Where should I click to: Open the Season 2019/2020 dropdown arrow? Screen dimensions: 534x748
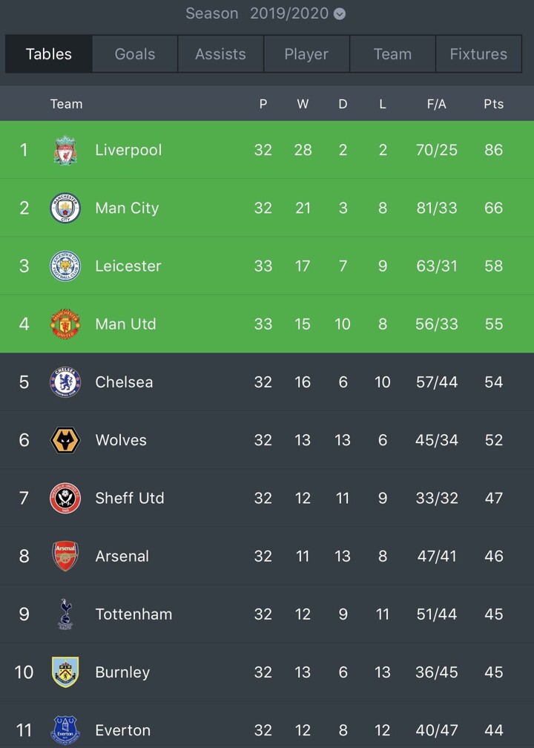[x=340, y=14]
